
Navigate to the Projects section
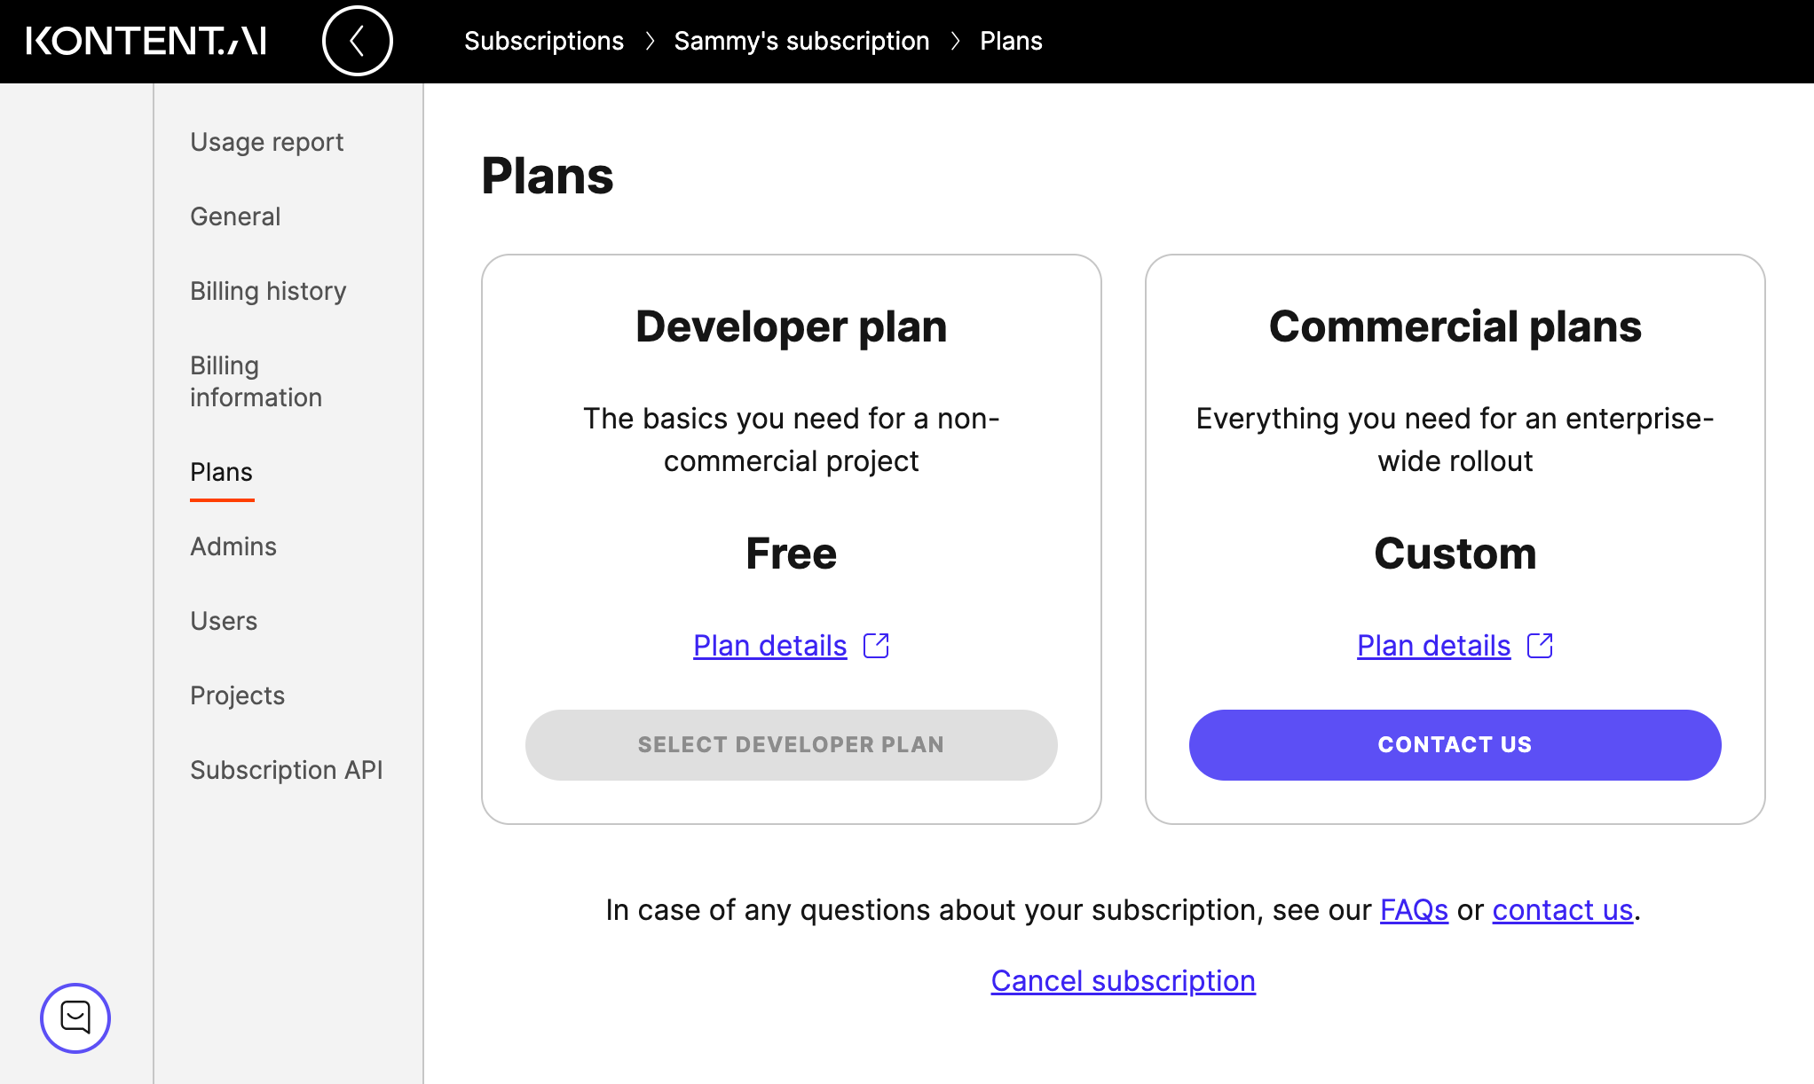click(237, 695)
